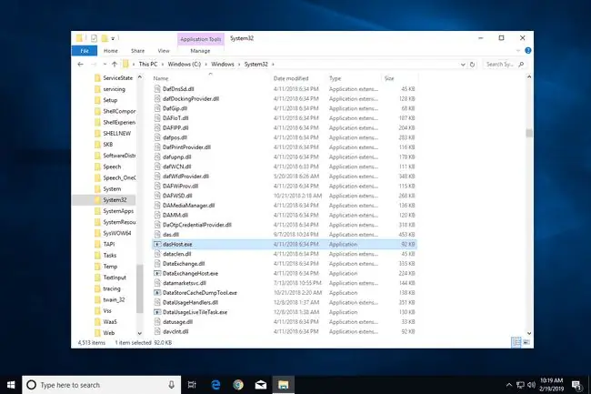Click the Application Tools contextual tab
The image size is (591, 394).
(x=201, y=39)
